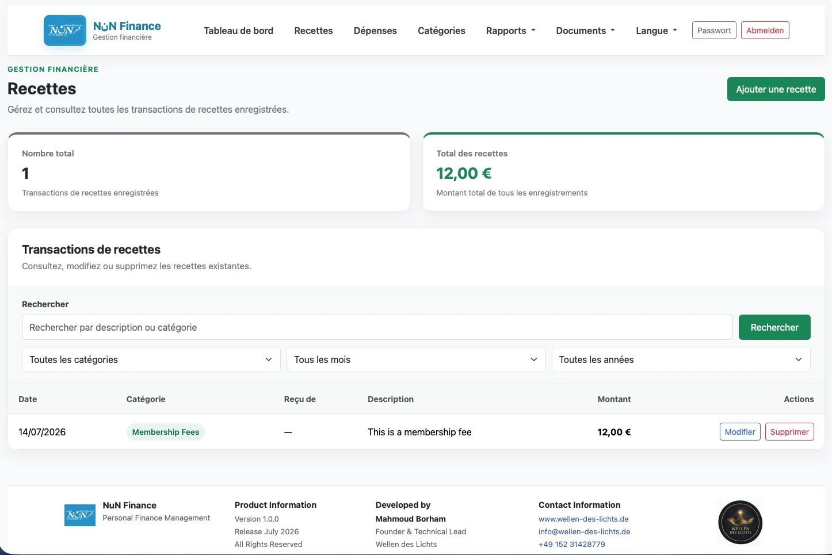The width and height of the screenshot is (832, 555).
Task: Click the Date column header
Action: tap(28, 399)
